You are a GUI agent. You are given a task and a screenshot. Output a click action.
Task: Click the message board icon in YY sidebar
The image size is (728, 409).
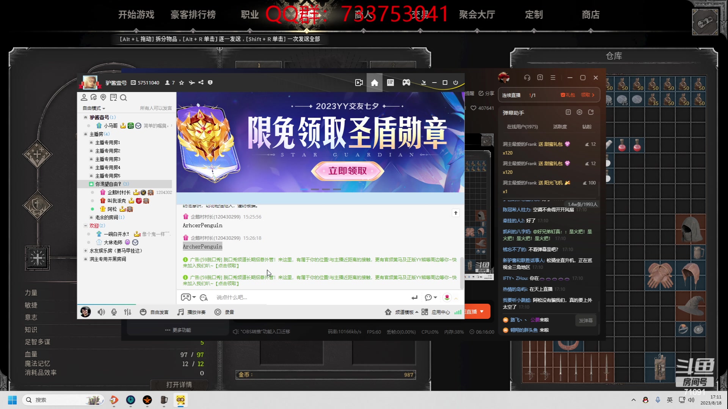point(113,97)
